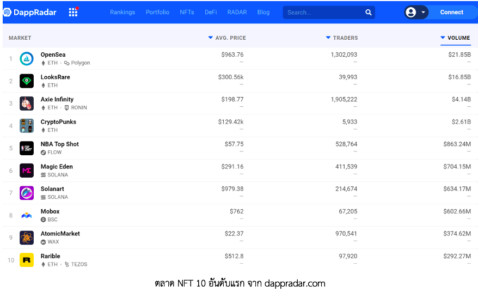Click the DappRadar logo
The image size is (478, 292).
coord(29,12)
